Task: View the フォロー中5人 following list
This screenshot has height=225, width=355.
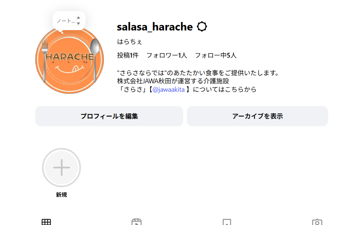Action: [215, 55]
